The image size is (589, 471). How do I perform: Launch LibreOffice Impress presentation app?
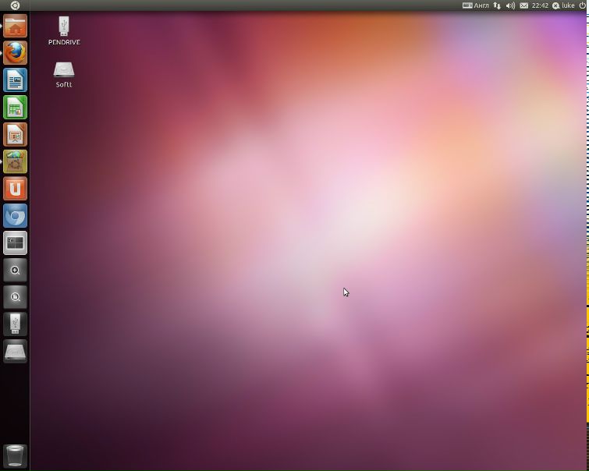click(15, 135)
